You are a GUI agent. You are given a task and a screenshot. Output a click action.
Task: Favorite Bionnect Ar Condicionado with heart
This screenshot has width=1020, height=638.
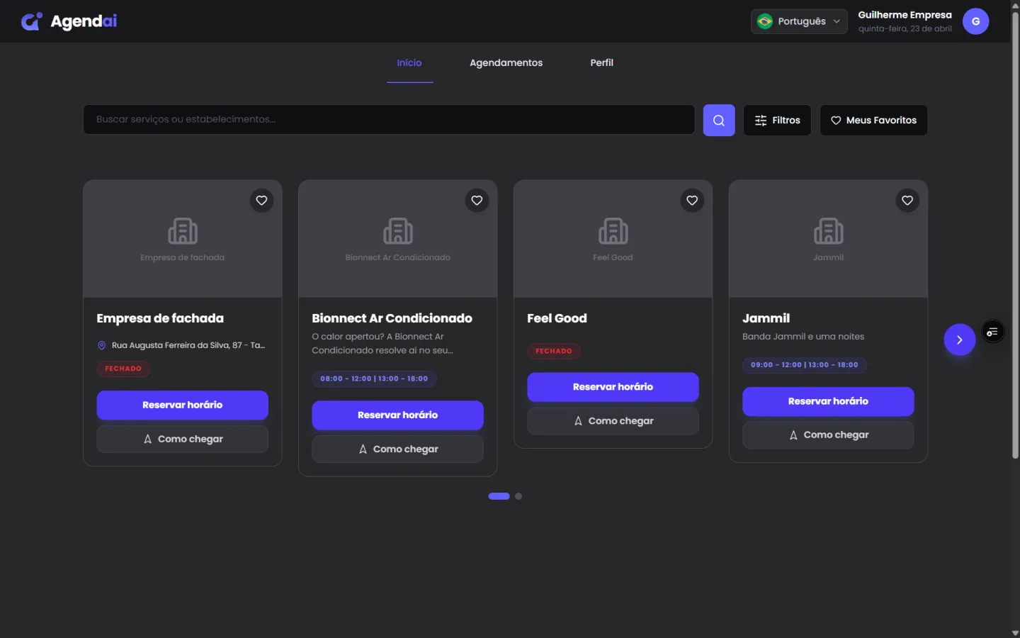pyautogui.click(x=477, y=201)
